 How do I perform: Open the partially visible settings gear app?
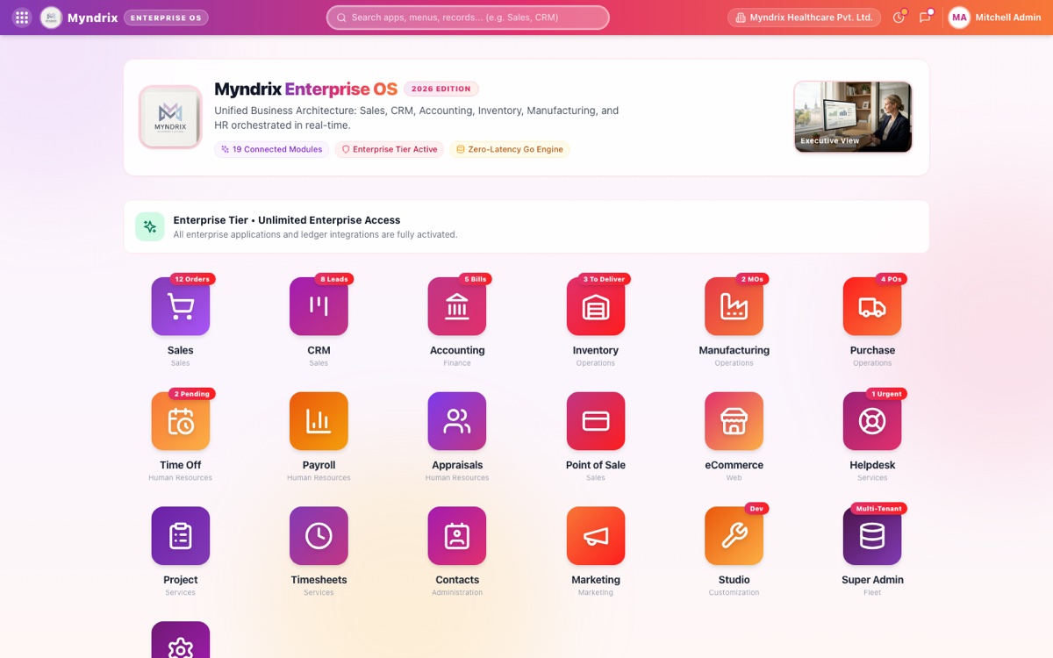180,640
